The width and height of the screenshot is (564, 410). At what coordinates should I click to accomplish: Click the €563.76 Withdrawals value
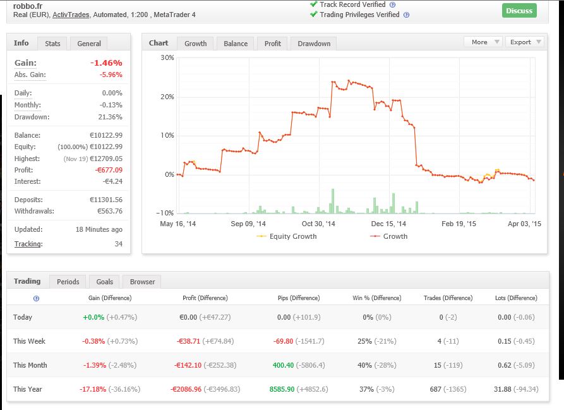110,211
